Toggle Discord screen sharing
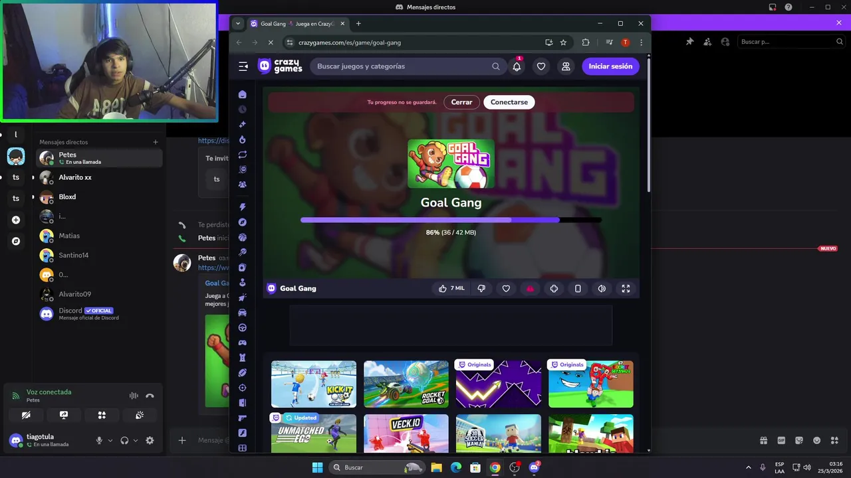This screenshot has width=851, height=478. pyautogui.click(x=64, y=415)
